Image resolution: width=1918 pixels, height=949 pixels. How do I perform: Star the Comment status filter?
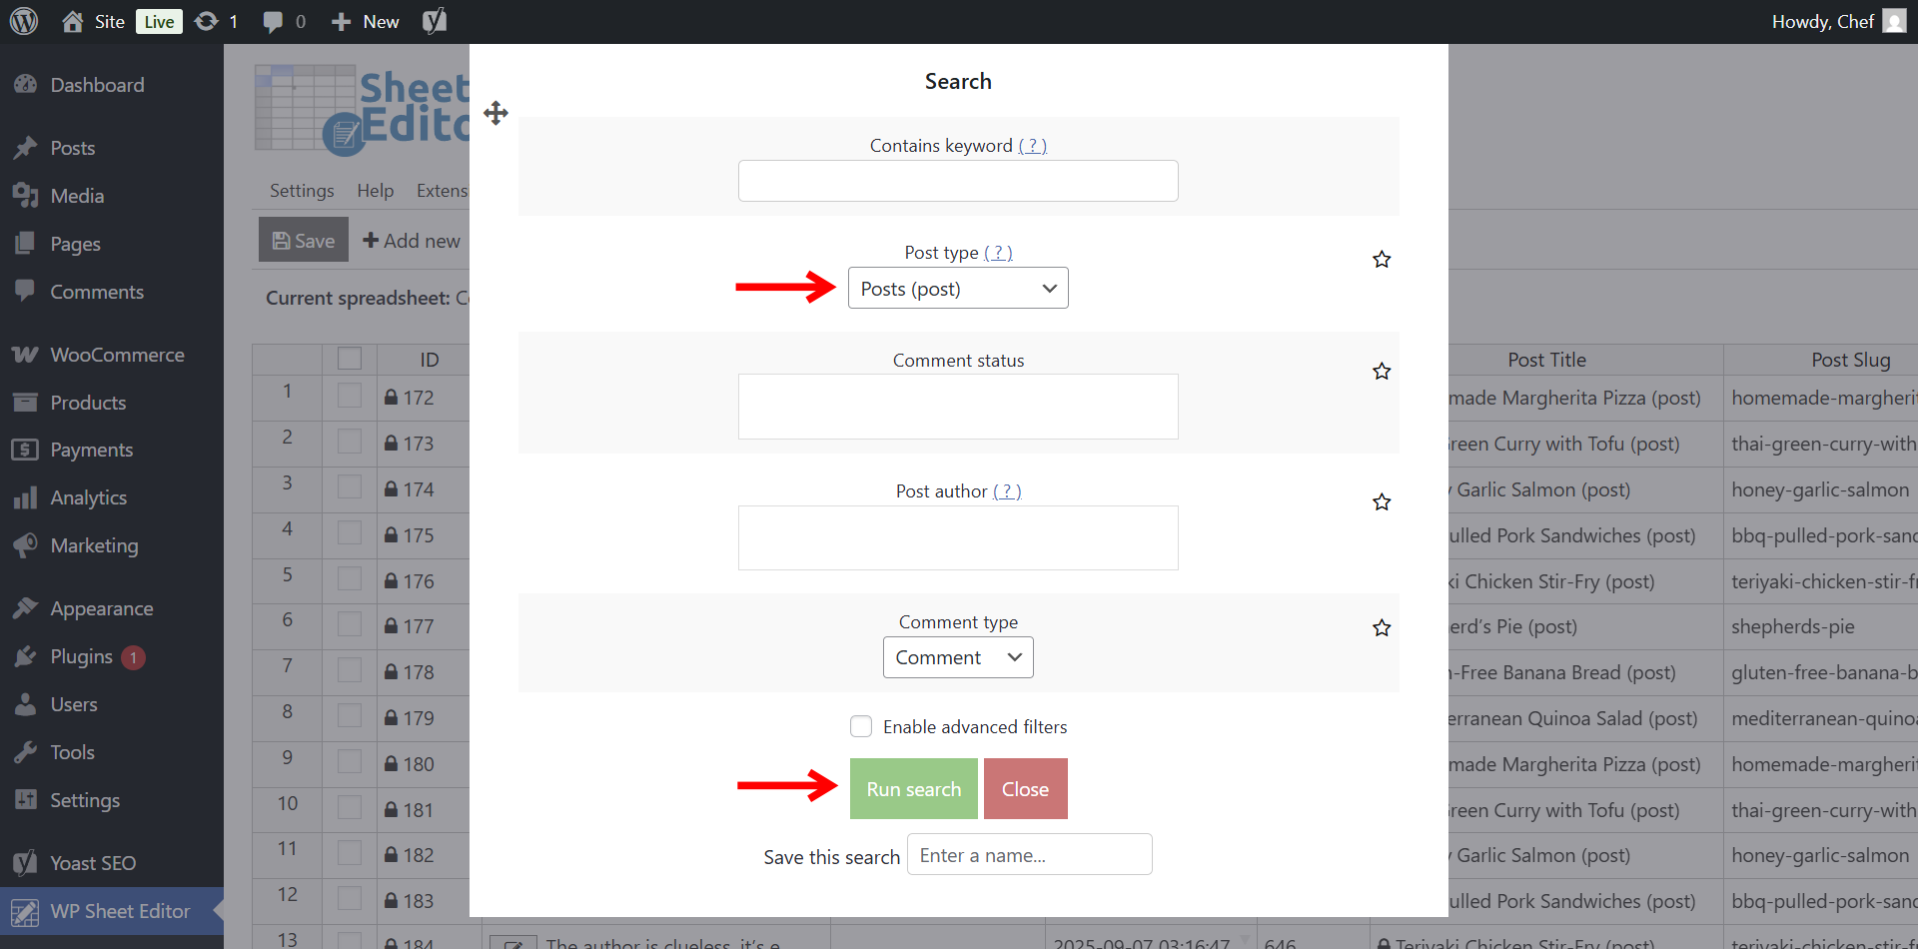[x=1382, y=372]
